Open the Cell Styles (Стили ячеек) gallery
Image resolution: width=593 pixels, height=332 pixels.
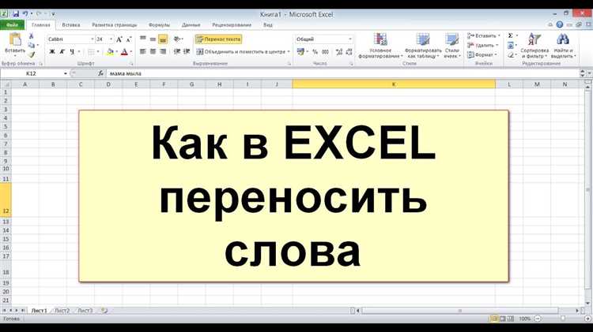click(x=451, y=46)
